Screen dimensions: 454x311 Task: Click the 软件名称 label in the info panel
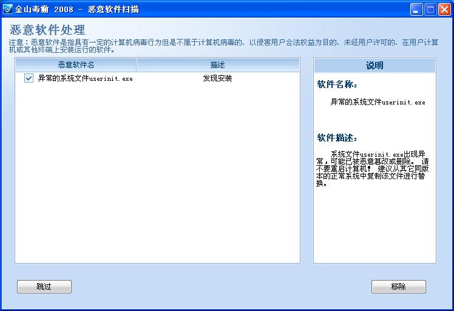(x=337, y=84)
